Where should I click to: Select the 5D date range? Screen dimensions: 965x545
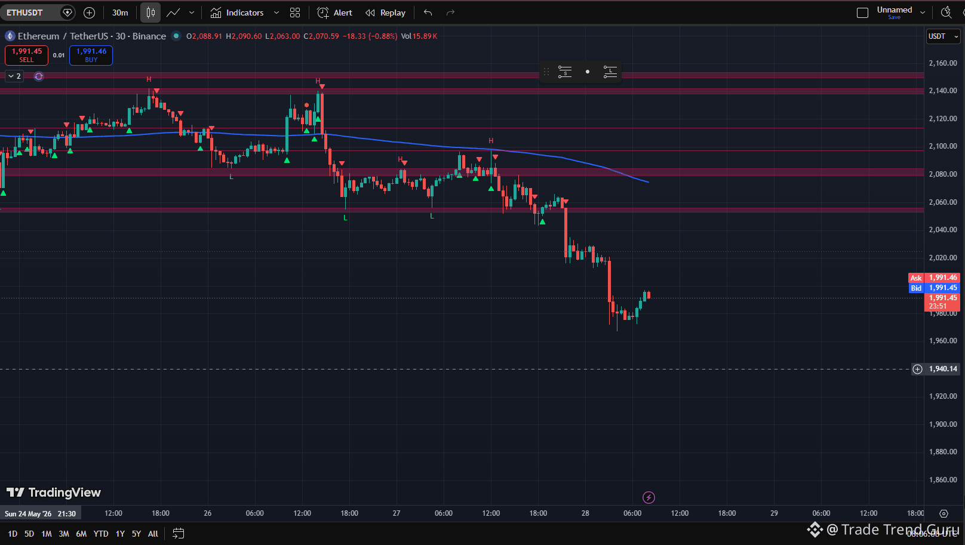(29, 534)
